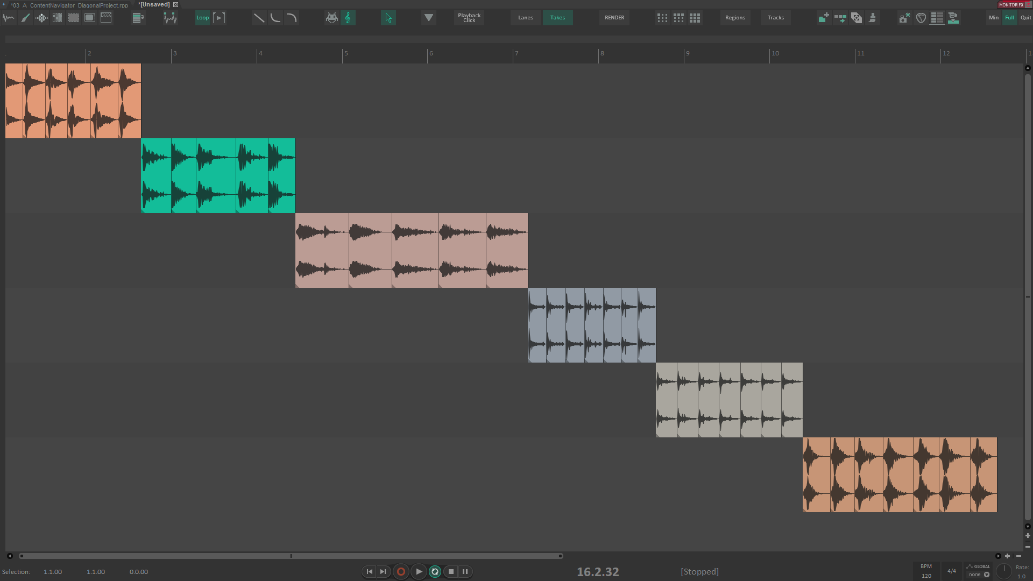This screenshot has width=1033, height=581.
Task: Switch layout to Min
Action: point(994,18)
